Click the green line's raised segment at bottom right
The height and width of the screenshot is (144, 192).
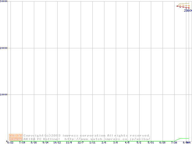[x=184, y=139]
